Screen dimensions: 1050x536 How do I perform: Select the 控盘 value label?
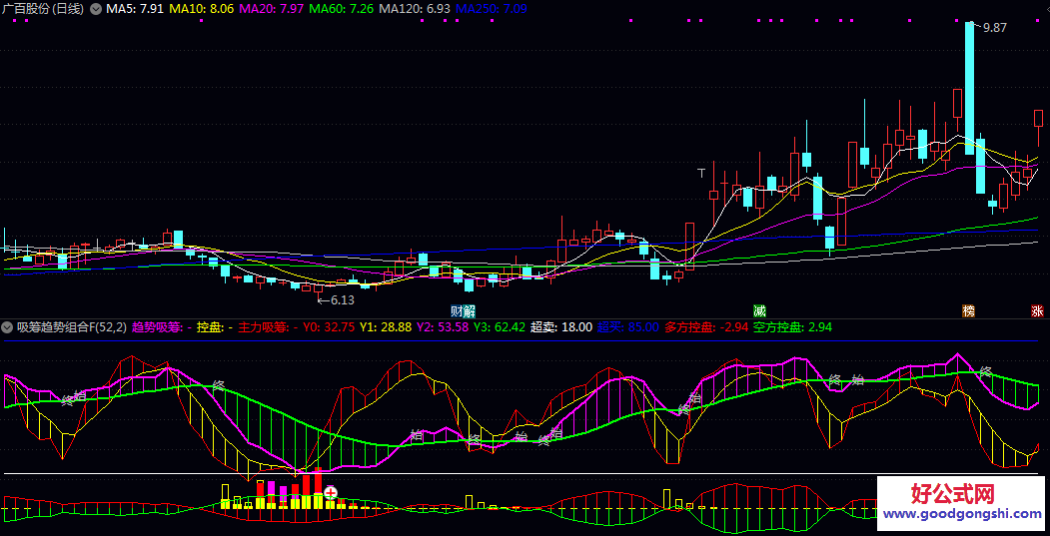tap(215, 327)
